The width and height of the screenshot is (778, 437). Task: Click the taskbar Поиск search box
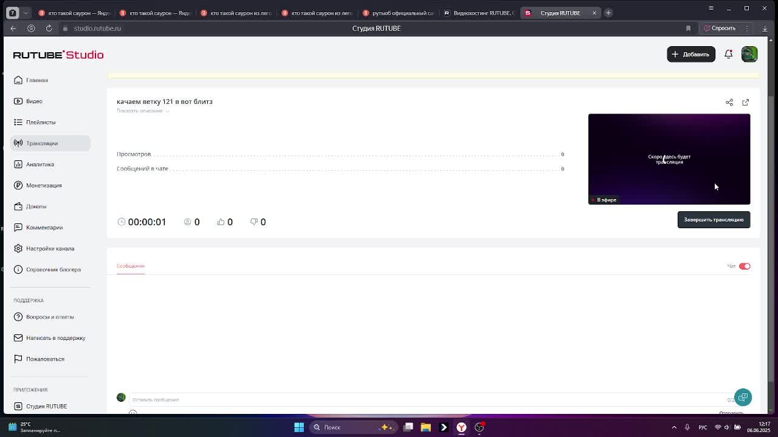click(x=354, y=427)
